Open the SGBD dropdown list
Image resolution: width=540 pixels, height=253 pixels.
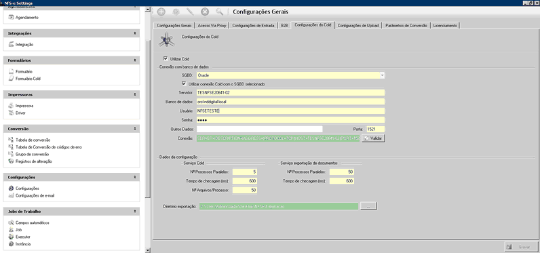coord(382,75)
